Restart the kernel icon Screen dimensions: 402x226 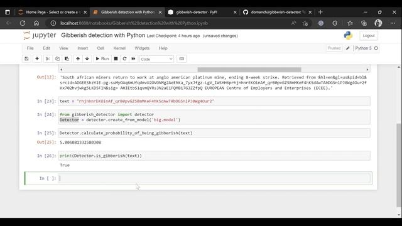(x=124, y=58)
